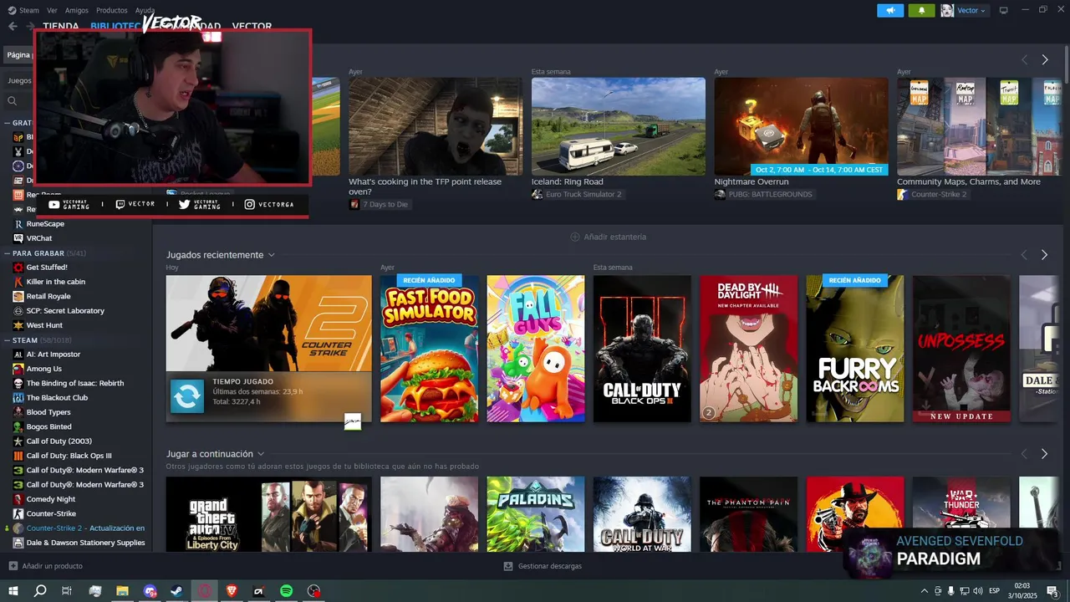The height and width of the screenshot is (602, 1070).
Task: Open the Ver menu
Action: pos(52,10)
